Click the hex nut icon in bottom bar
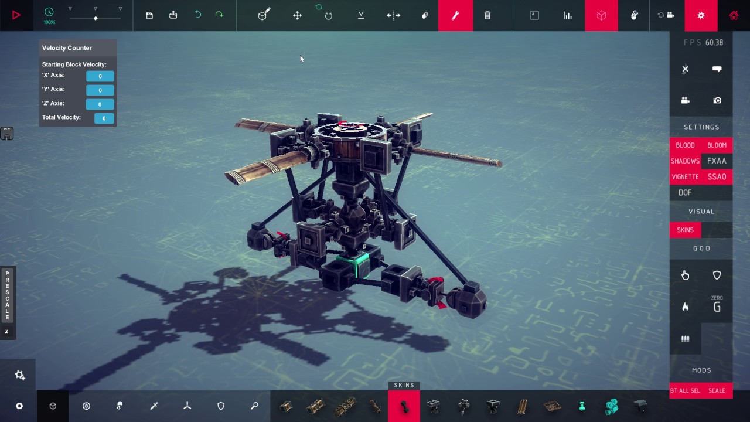 (x=19, y=406)
